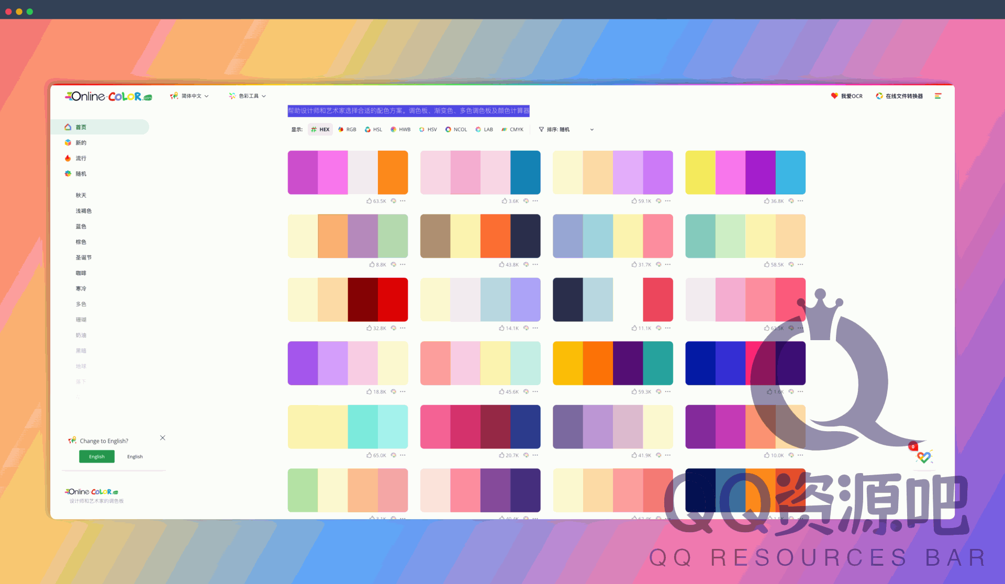This screenshot has width=1005, height=584.
Task: Open three-dot menu under 59.1K palette
Action: pos(668,201)
